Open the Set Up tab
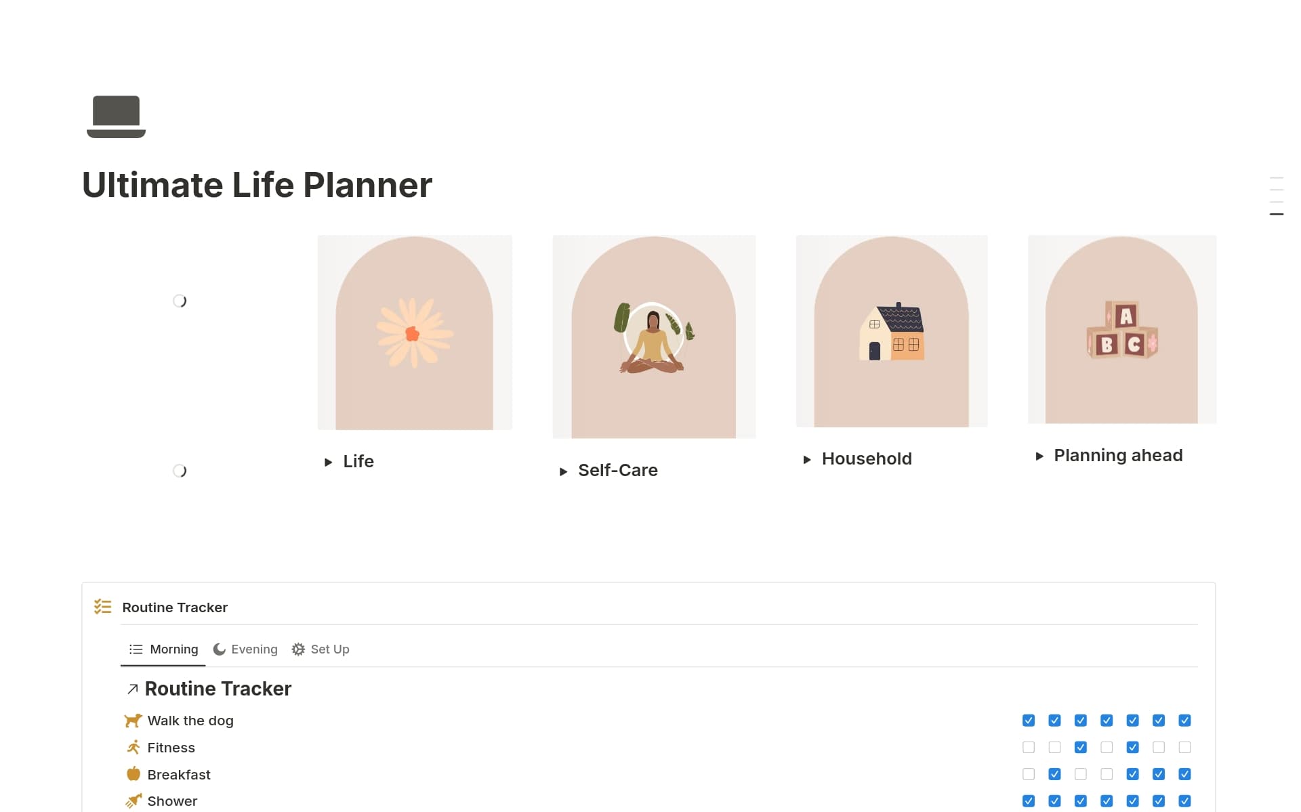The width and height of the screenshot is (1301, 812). [330, 649]
